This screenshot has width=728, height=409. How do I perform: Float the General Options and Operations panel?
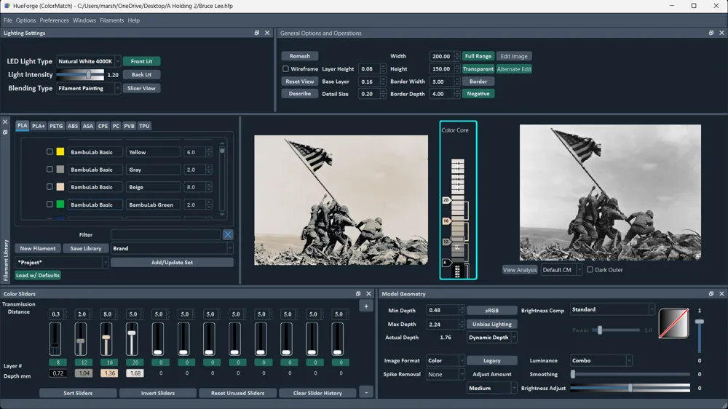711,33
